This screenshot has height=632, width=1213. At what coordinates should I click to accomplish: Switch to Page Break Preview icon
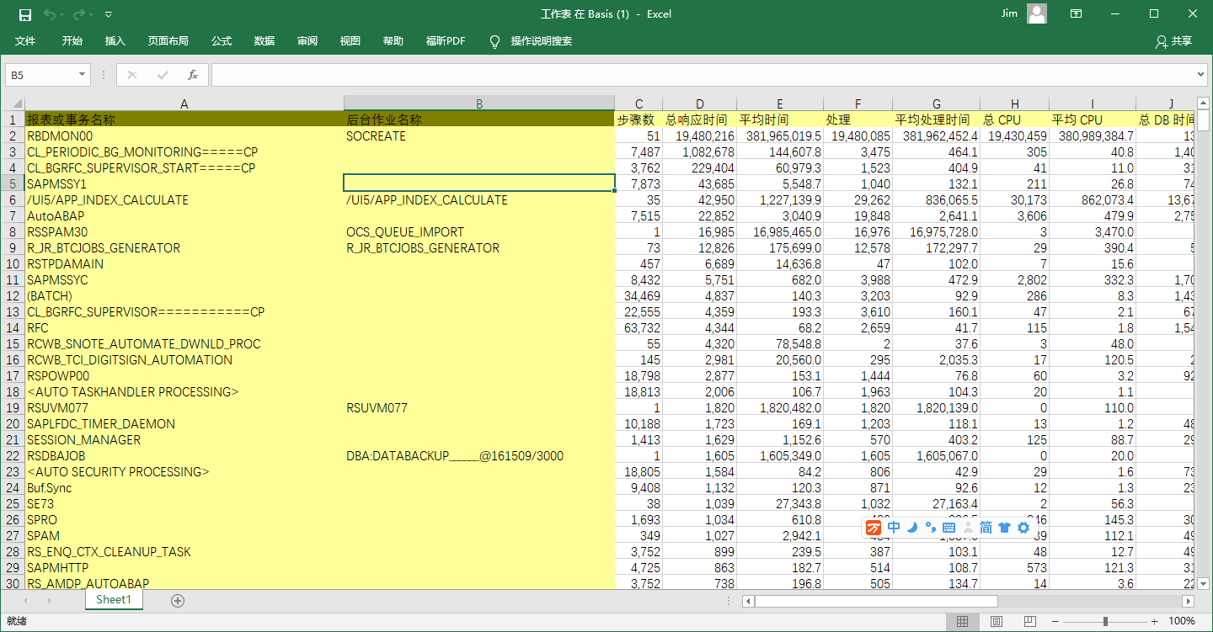point(1029,621)
